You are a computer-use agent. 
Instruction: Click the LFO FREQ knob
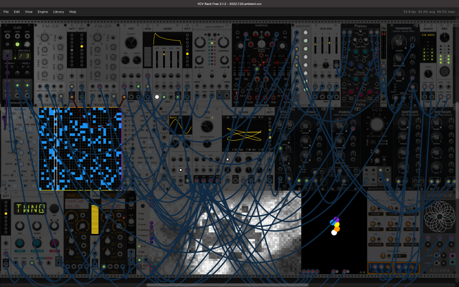207,126
